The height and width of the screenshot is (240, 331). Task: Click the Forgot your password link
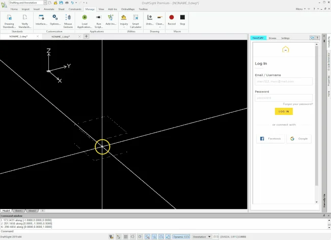pos(298,104)
